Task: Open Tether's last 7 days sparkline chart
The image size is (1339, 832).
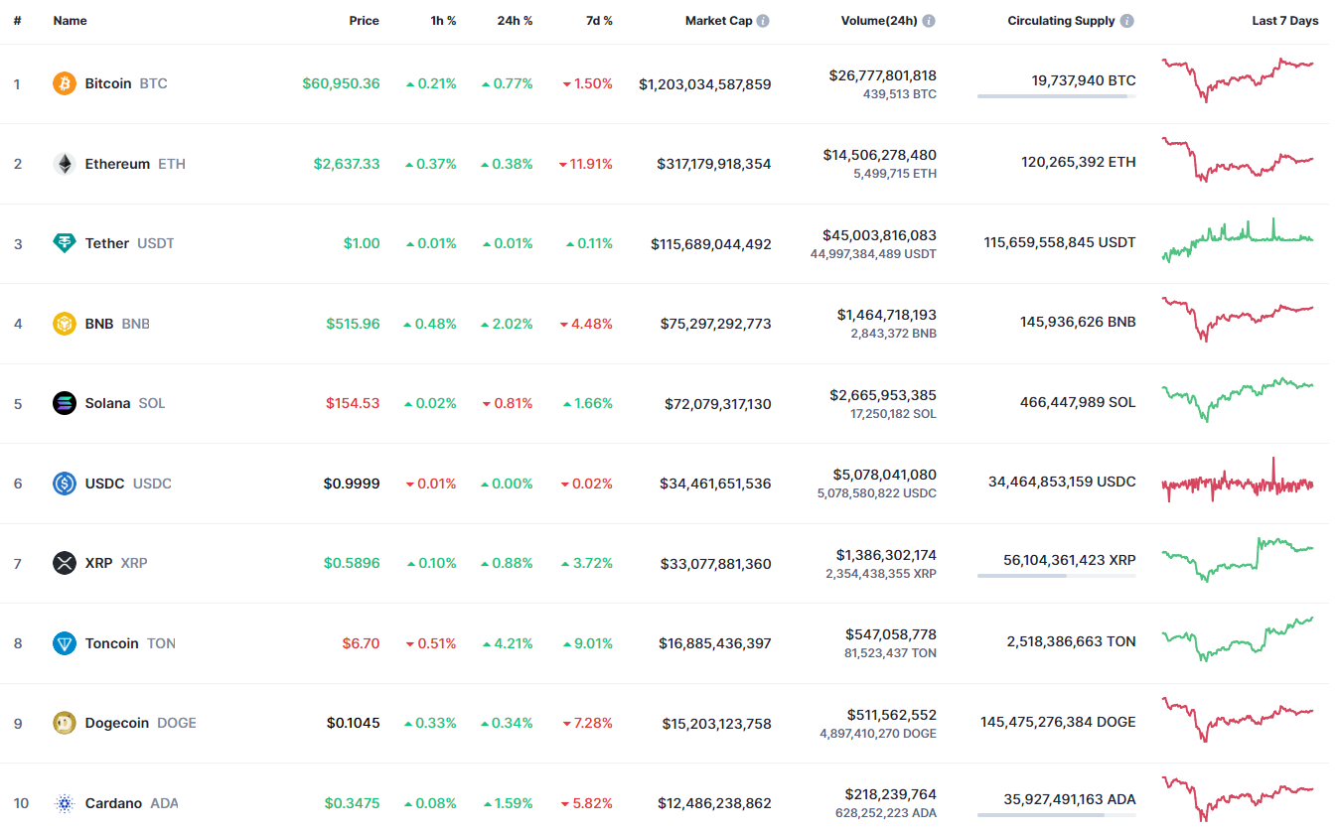Action: [1238, 240]
